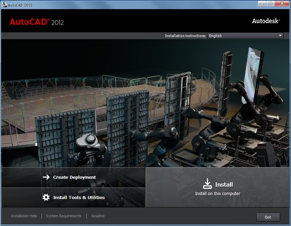Viewport: 291px width, 226px height.
Task: Click the dropdown arrow next to English
Action: click(x=280, y=35)
